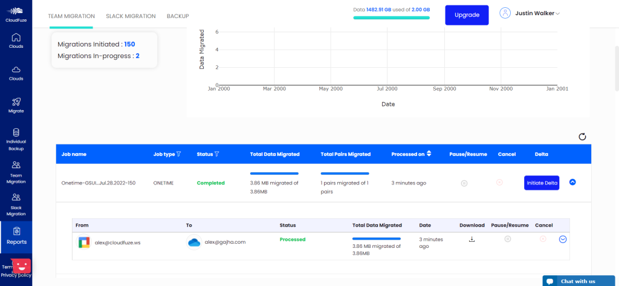Image resolution: width=619 pixels, height=286 pixels.
Task: Switch to the Backup tab
Action: click(178, 16)
